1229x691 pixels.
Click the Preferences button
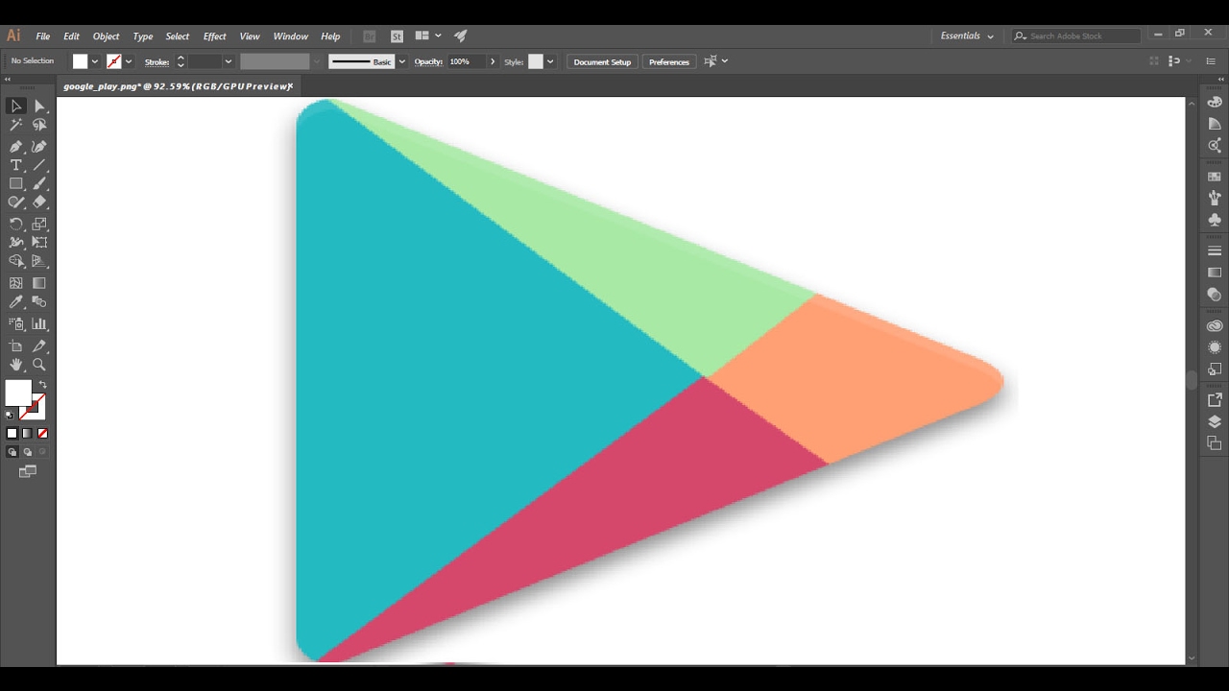pos(668,61)
